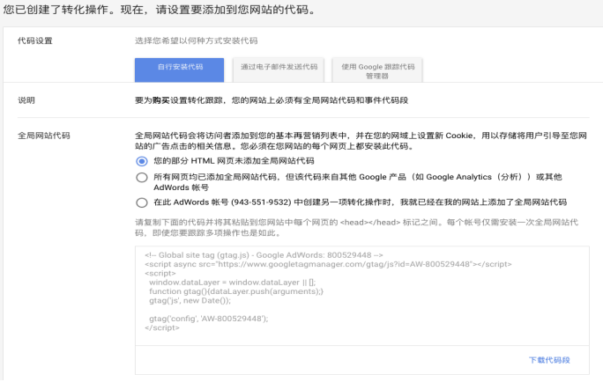The image size is (603, 382).
Task: Click the 代码设置 section label
Action: pos(35,40)
